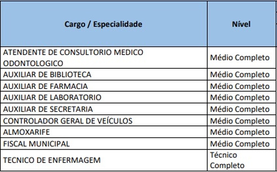This screenshot has width=277, height=172.
Task: Select the AUXILIAR DE FARMACIA cell
Action: (x=46, y=86)
